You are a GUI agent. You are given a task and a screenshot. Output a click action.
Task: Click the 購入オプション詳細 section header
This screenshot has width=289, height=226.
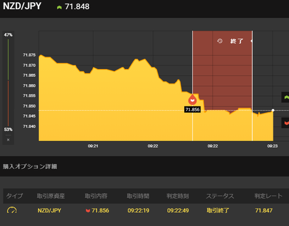pos(30,166)
